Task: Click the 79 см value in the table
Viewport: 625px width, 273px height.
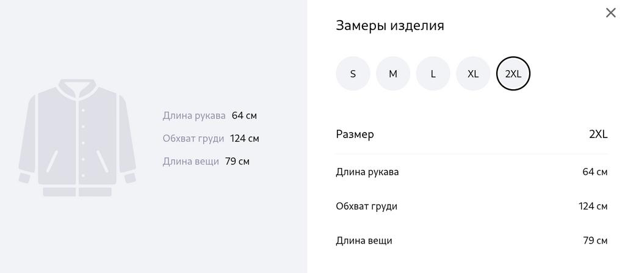Action: tap(595, 241)
